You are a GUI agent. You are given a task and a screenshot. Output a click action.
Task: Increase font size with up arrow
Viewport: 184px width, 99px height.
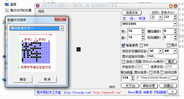click(175, 16)
